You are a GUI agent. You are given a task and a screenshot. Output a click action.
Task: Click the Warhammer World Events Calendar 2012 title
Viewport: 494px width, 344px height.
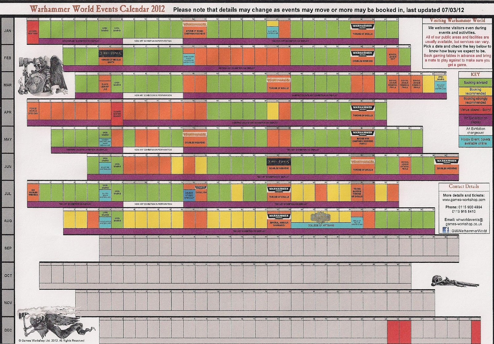point(98,9)
